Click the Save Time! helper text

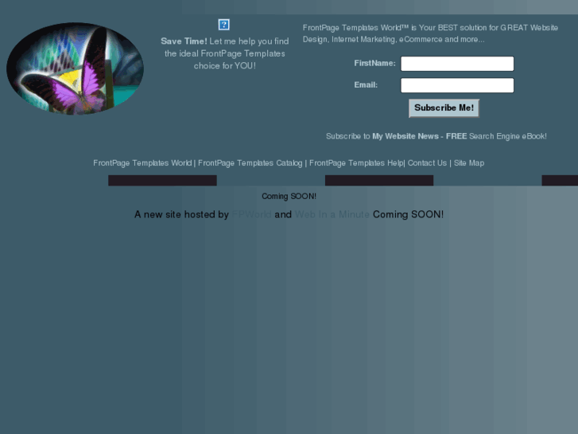click(224, 53)
